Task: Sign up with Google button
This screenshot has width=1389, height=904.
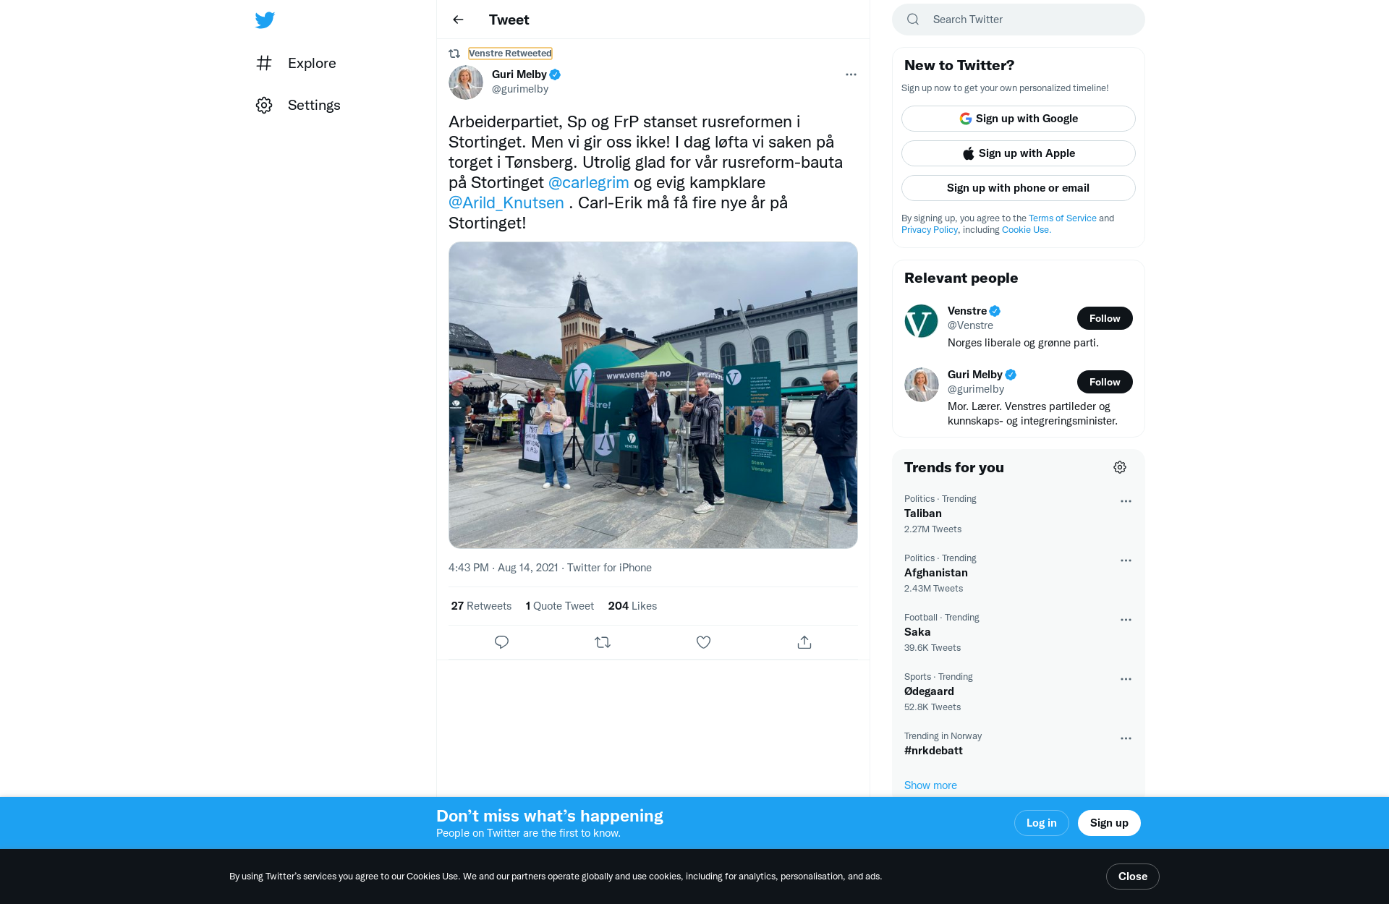Action: (1019, 119)
